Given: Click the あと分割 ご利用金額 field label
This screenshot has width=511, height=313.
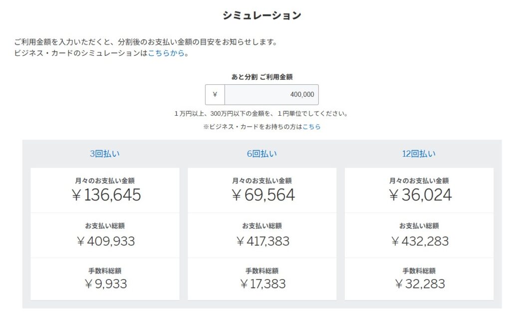Looking at the screenshot, I should tap(262, 77).
